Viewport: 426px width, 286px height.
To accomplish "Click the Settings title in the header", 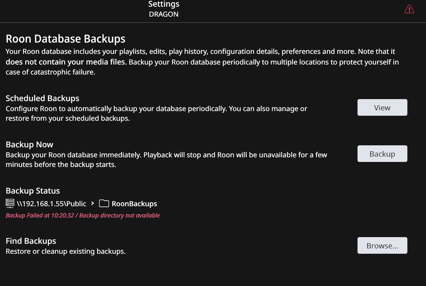I will pos(164,4).
